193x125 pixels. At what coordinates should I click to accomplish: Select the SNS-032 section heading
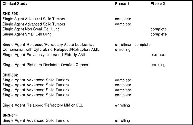coord(10,75)
